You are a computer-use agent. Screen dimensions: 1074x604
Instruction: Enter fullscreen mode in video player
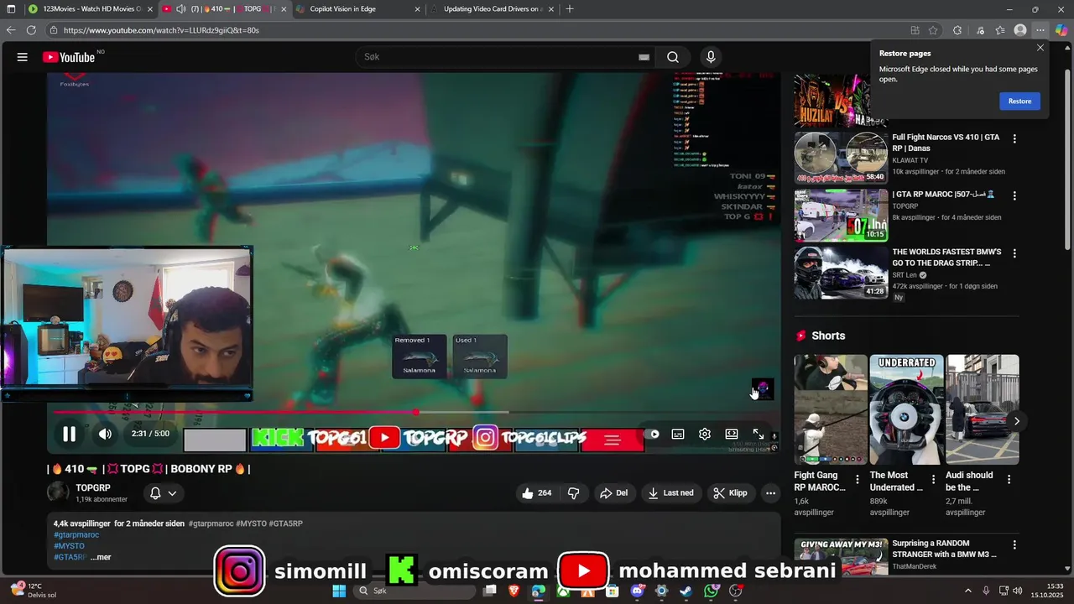(x=759, y=434)
